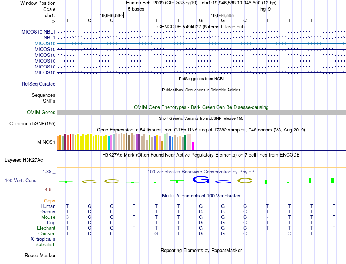Screen dimensions: 346x264
Task: Click the large blue G conservation letter
Action: tap(201, 180)
